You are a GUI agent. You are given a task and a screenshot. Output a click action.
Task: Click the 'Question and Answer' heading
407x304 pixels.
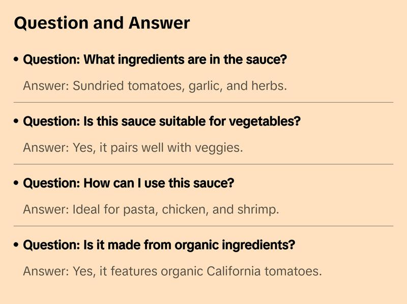click(x=102, y=23)
